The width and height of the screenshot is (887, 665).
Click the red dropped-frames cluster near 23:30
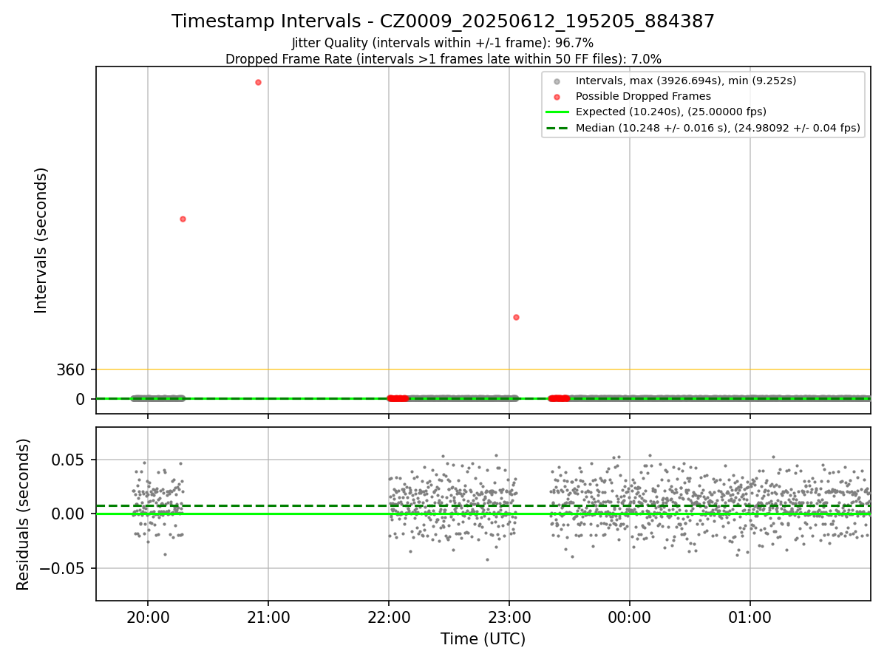559,398
